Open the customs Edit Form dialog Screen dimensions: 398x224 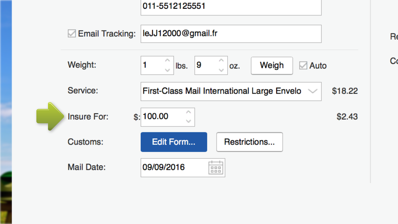[x=174, y=142]
